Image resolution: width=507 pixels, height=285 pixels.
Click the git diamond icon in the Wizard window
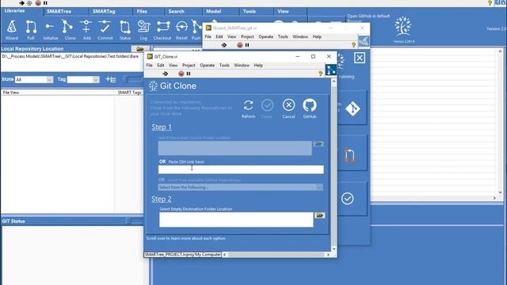point(353,108)
